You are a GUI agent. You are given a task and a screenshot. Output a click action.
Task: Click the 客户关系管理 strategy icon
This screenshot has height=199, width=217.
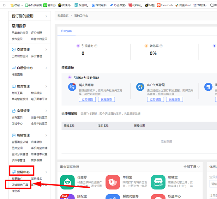click(140, 87)
